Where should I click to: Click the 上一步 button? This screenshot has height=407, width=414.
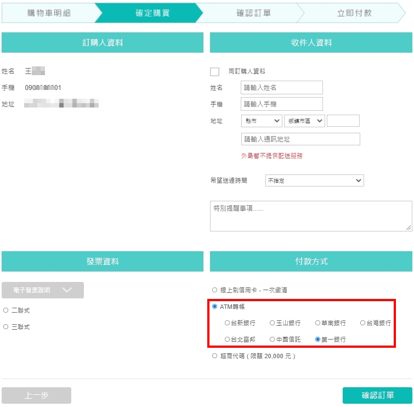[36, 395]
